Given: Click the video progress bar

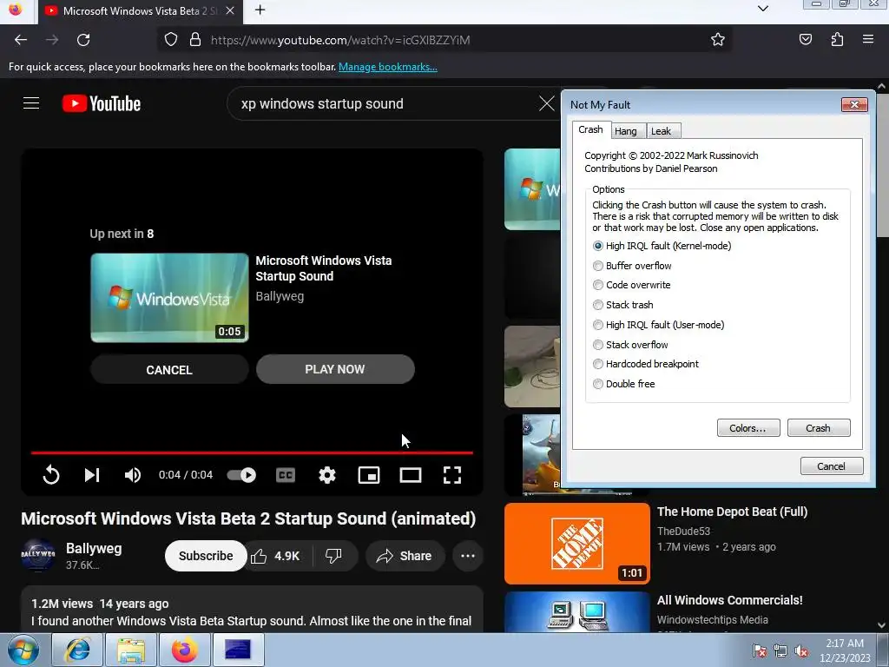Looking at the screenshot, I should click(x=252, y=452).
